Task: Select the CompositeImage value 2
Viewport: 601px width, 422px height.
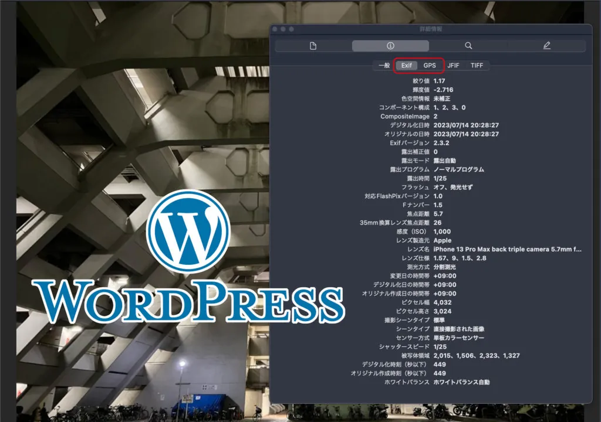Action: tap(435, 117)
